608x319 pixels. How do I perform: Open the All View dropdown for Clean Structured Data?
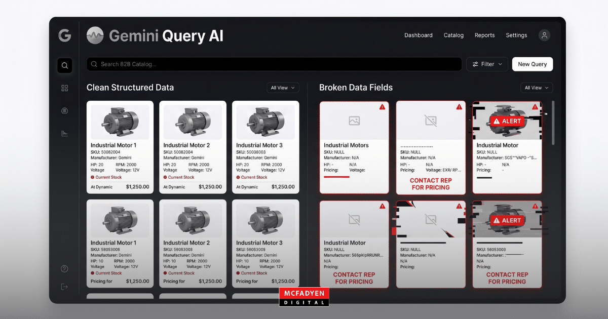pos(283,88)
